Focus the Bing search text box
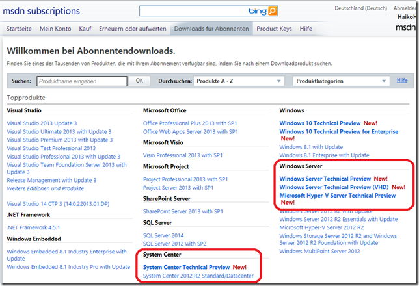419x286 pixels. pos(193,11)
